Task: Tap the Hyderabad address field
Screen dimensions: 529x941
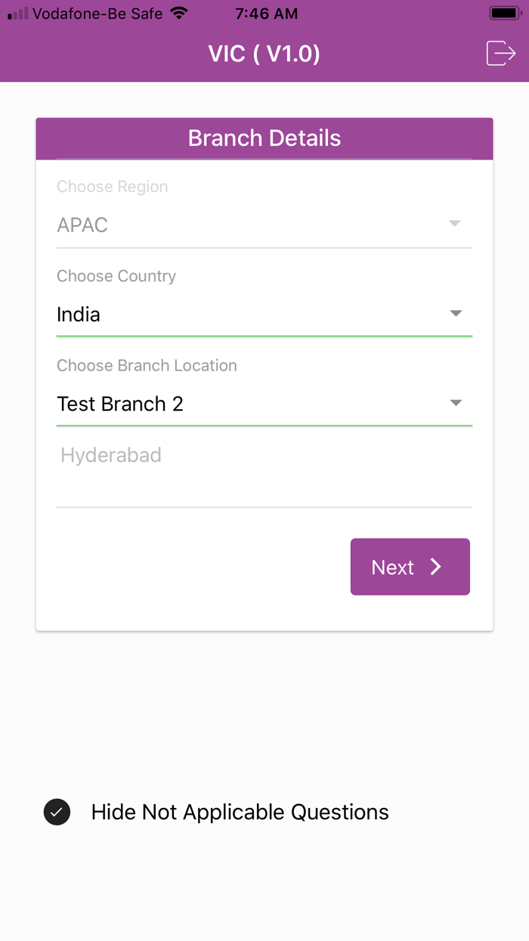Action: tap(264, 469)
